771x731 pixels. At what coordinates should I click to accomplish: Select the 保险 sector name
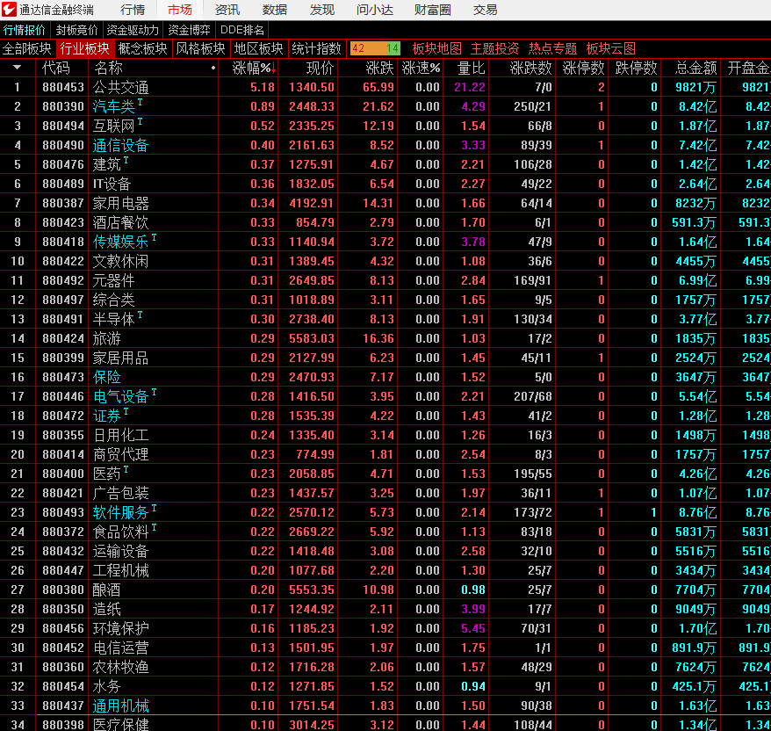tap(107, 377)
